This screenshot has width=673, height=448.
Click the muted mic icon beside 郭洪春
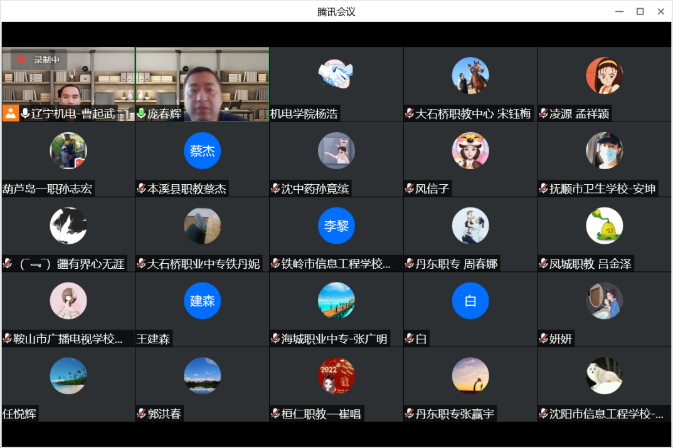141,414
